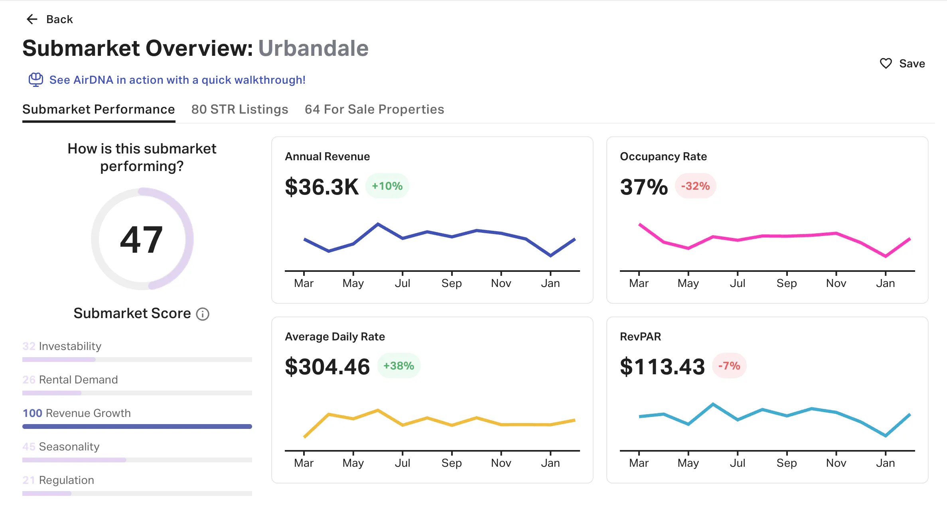This screenshot has height=511, width=947.
Task: Click the 'How is this submarket performing?' heading
Action: point(142,157)
